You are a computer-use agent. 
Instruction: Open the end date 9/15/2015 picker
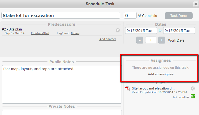[x=179, y=30]
